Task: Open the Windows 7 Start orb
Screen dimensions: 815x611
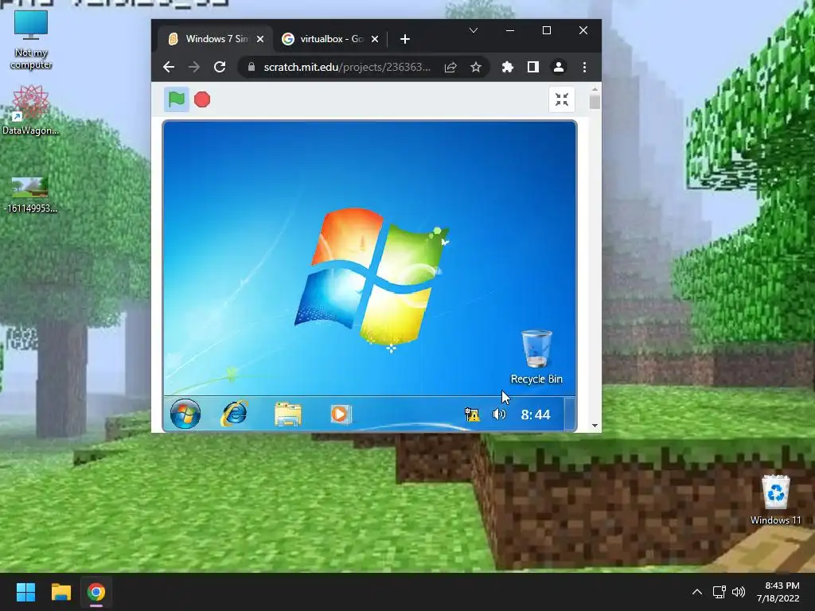Action: tap(185, 414)
